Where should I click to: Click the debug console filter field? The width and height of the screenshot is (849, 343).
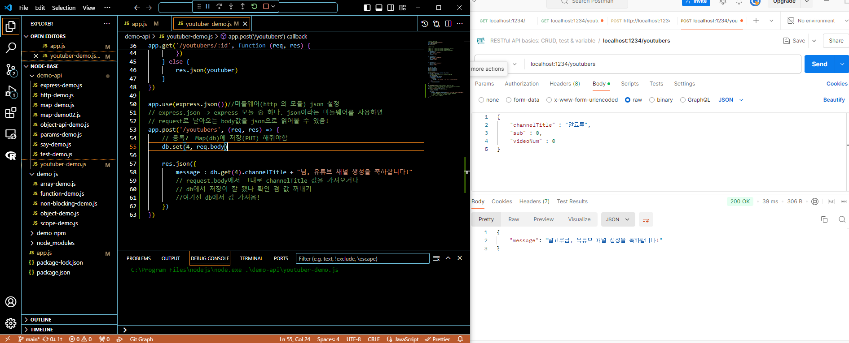[362, 259]
